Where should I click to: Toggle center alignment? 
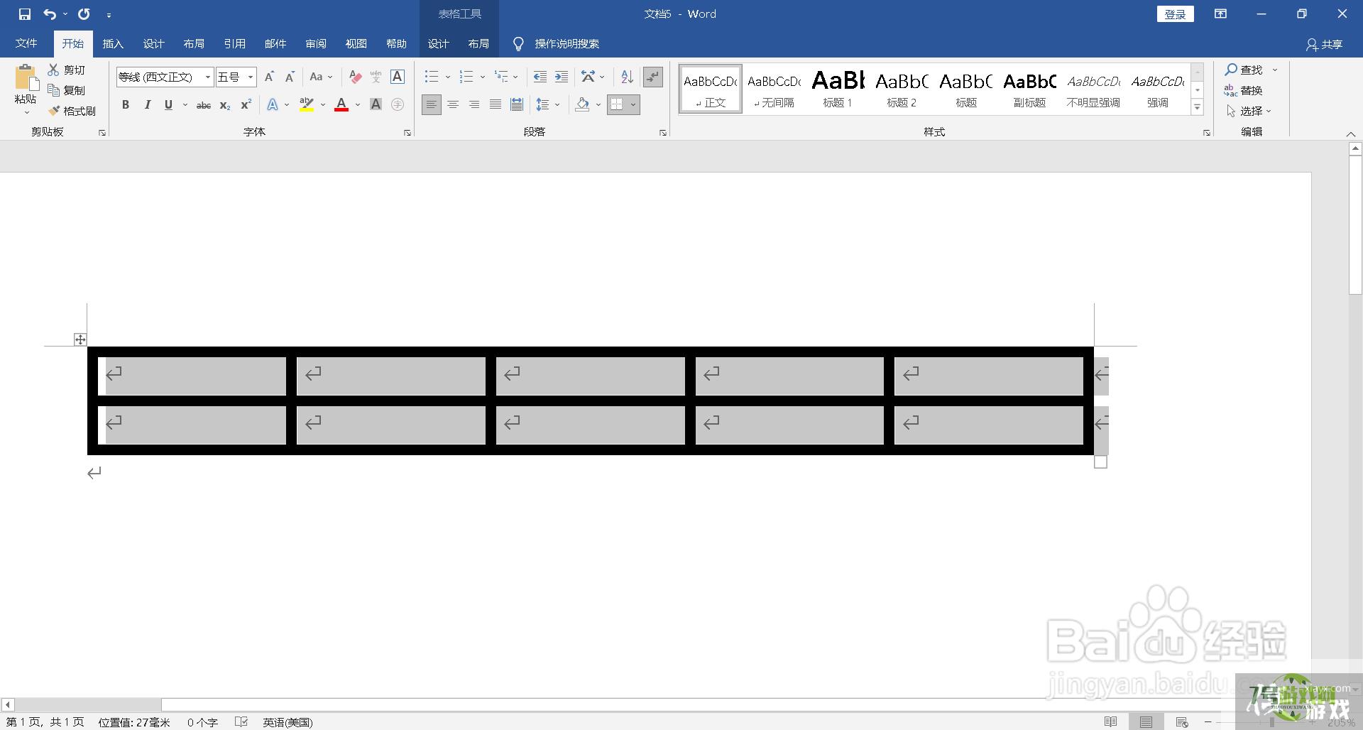(453, 104)
